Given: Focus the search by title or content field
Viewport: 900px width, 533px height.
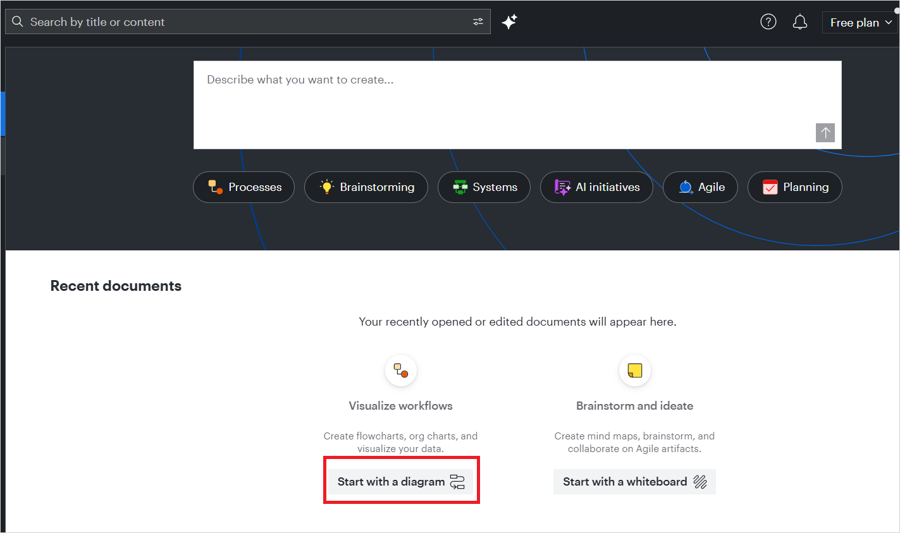Looking at the screenshot, I should [x=248, y=22].
